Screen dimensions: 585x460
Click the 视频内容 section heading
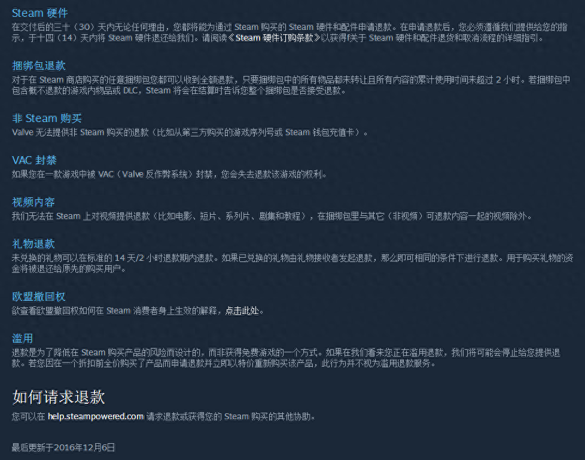[33, 202]
